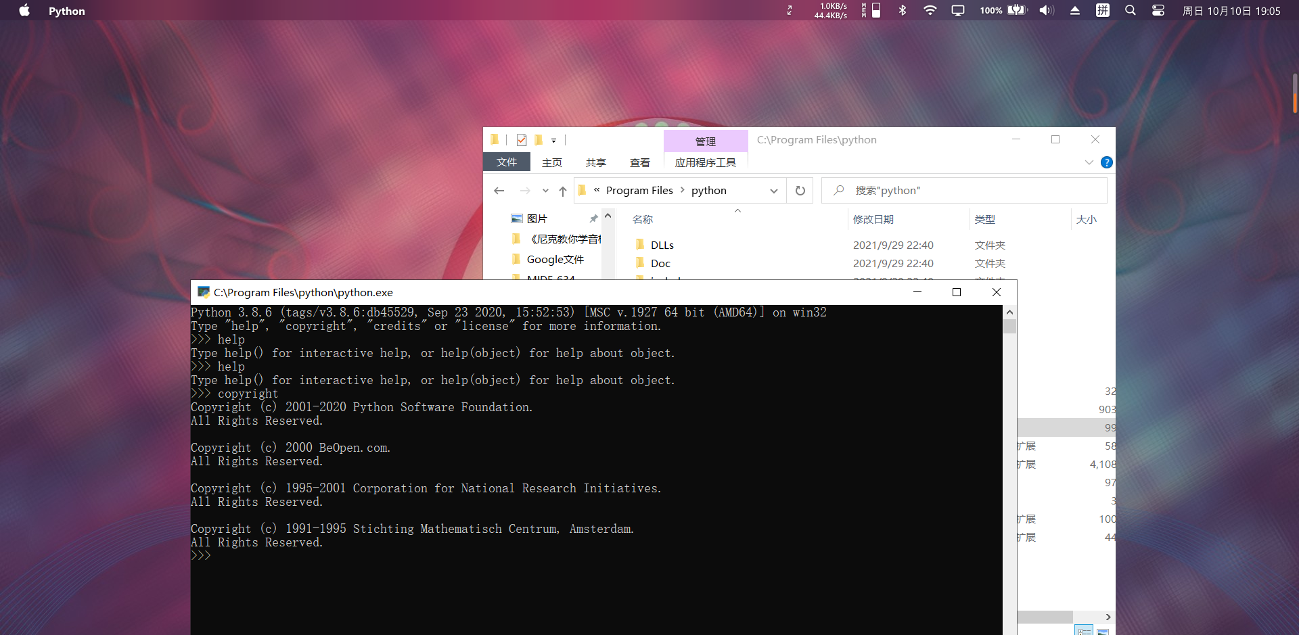The width and height of the screenshot is (1299, 635).
Task: Open the 应用程序工具 ribbon tab
Action: pyautogui.click(x=706, y=162)
